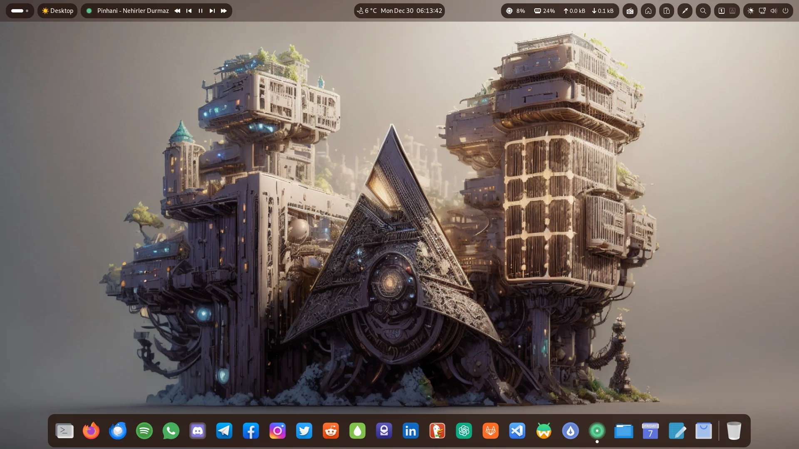This screenshot has height=449, width=799.
Task: Open the radio icon in the top bar
Action: [630, 11]
